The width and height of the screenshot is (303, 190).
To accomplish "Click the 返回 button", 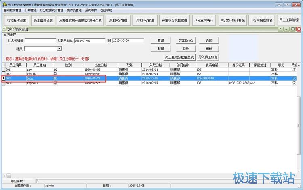I will point(209,40).
